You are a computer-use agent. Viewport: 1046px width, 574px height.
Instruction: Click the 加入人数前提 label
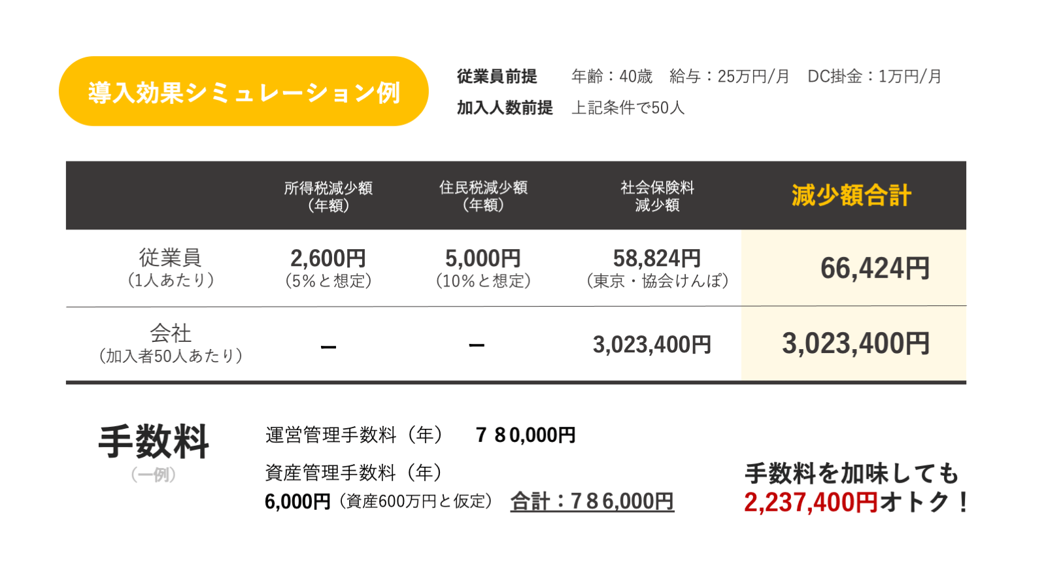point(505,107)
